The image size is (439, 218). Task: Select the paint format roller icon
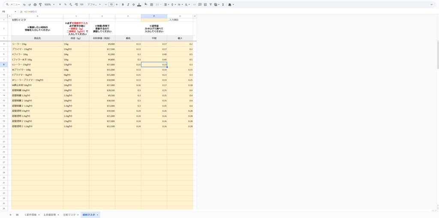tap(40, 4)
